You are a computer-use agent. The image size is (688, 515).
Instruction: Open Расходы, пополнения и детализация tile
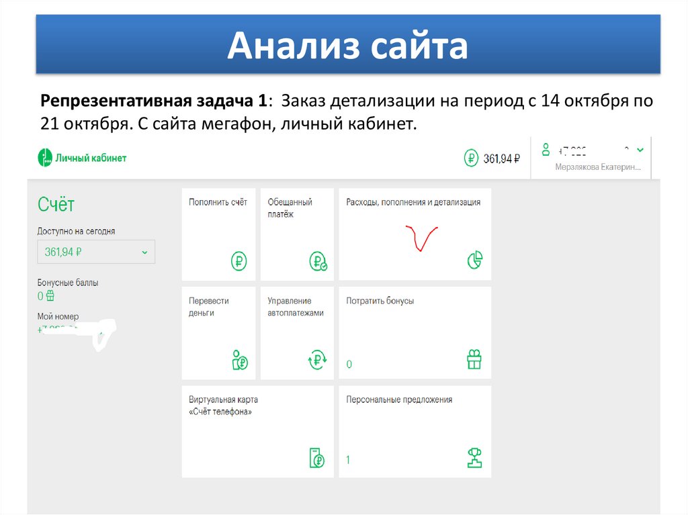click(415, 235)
